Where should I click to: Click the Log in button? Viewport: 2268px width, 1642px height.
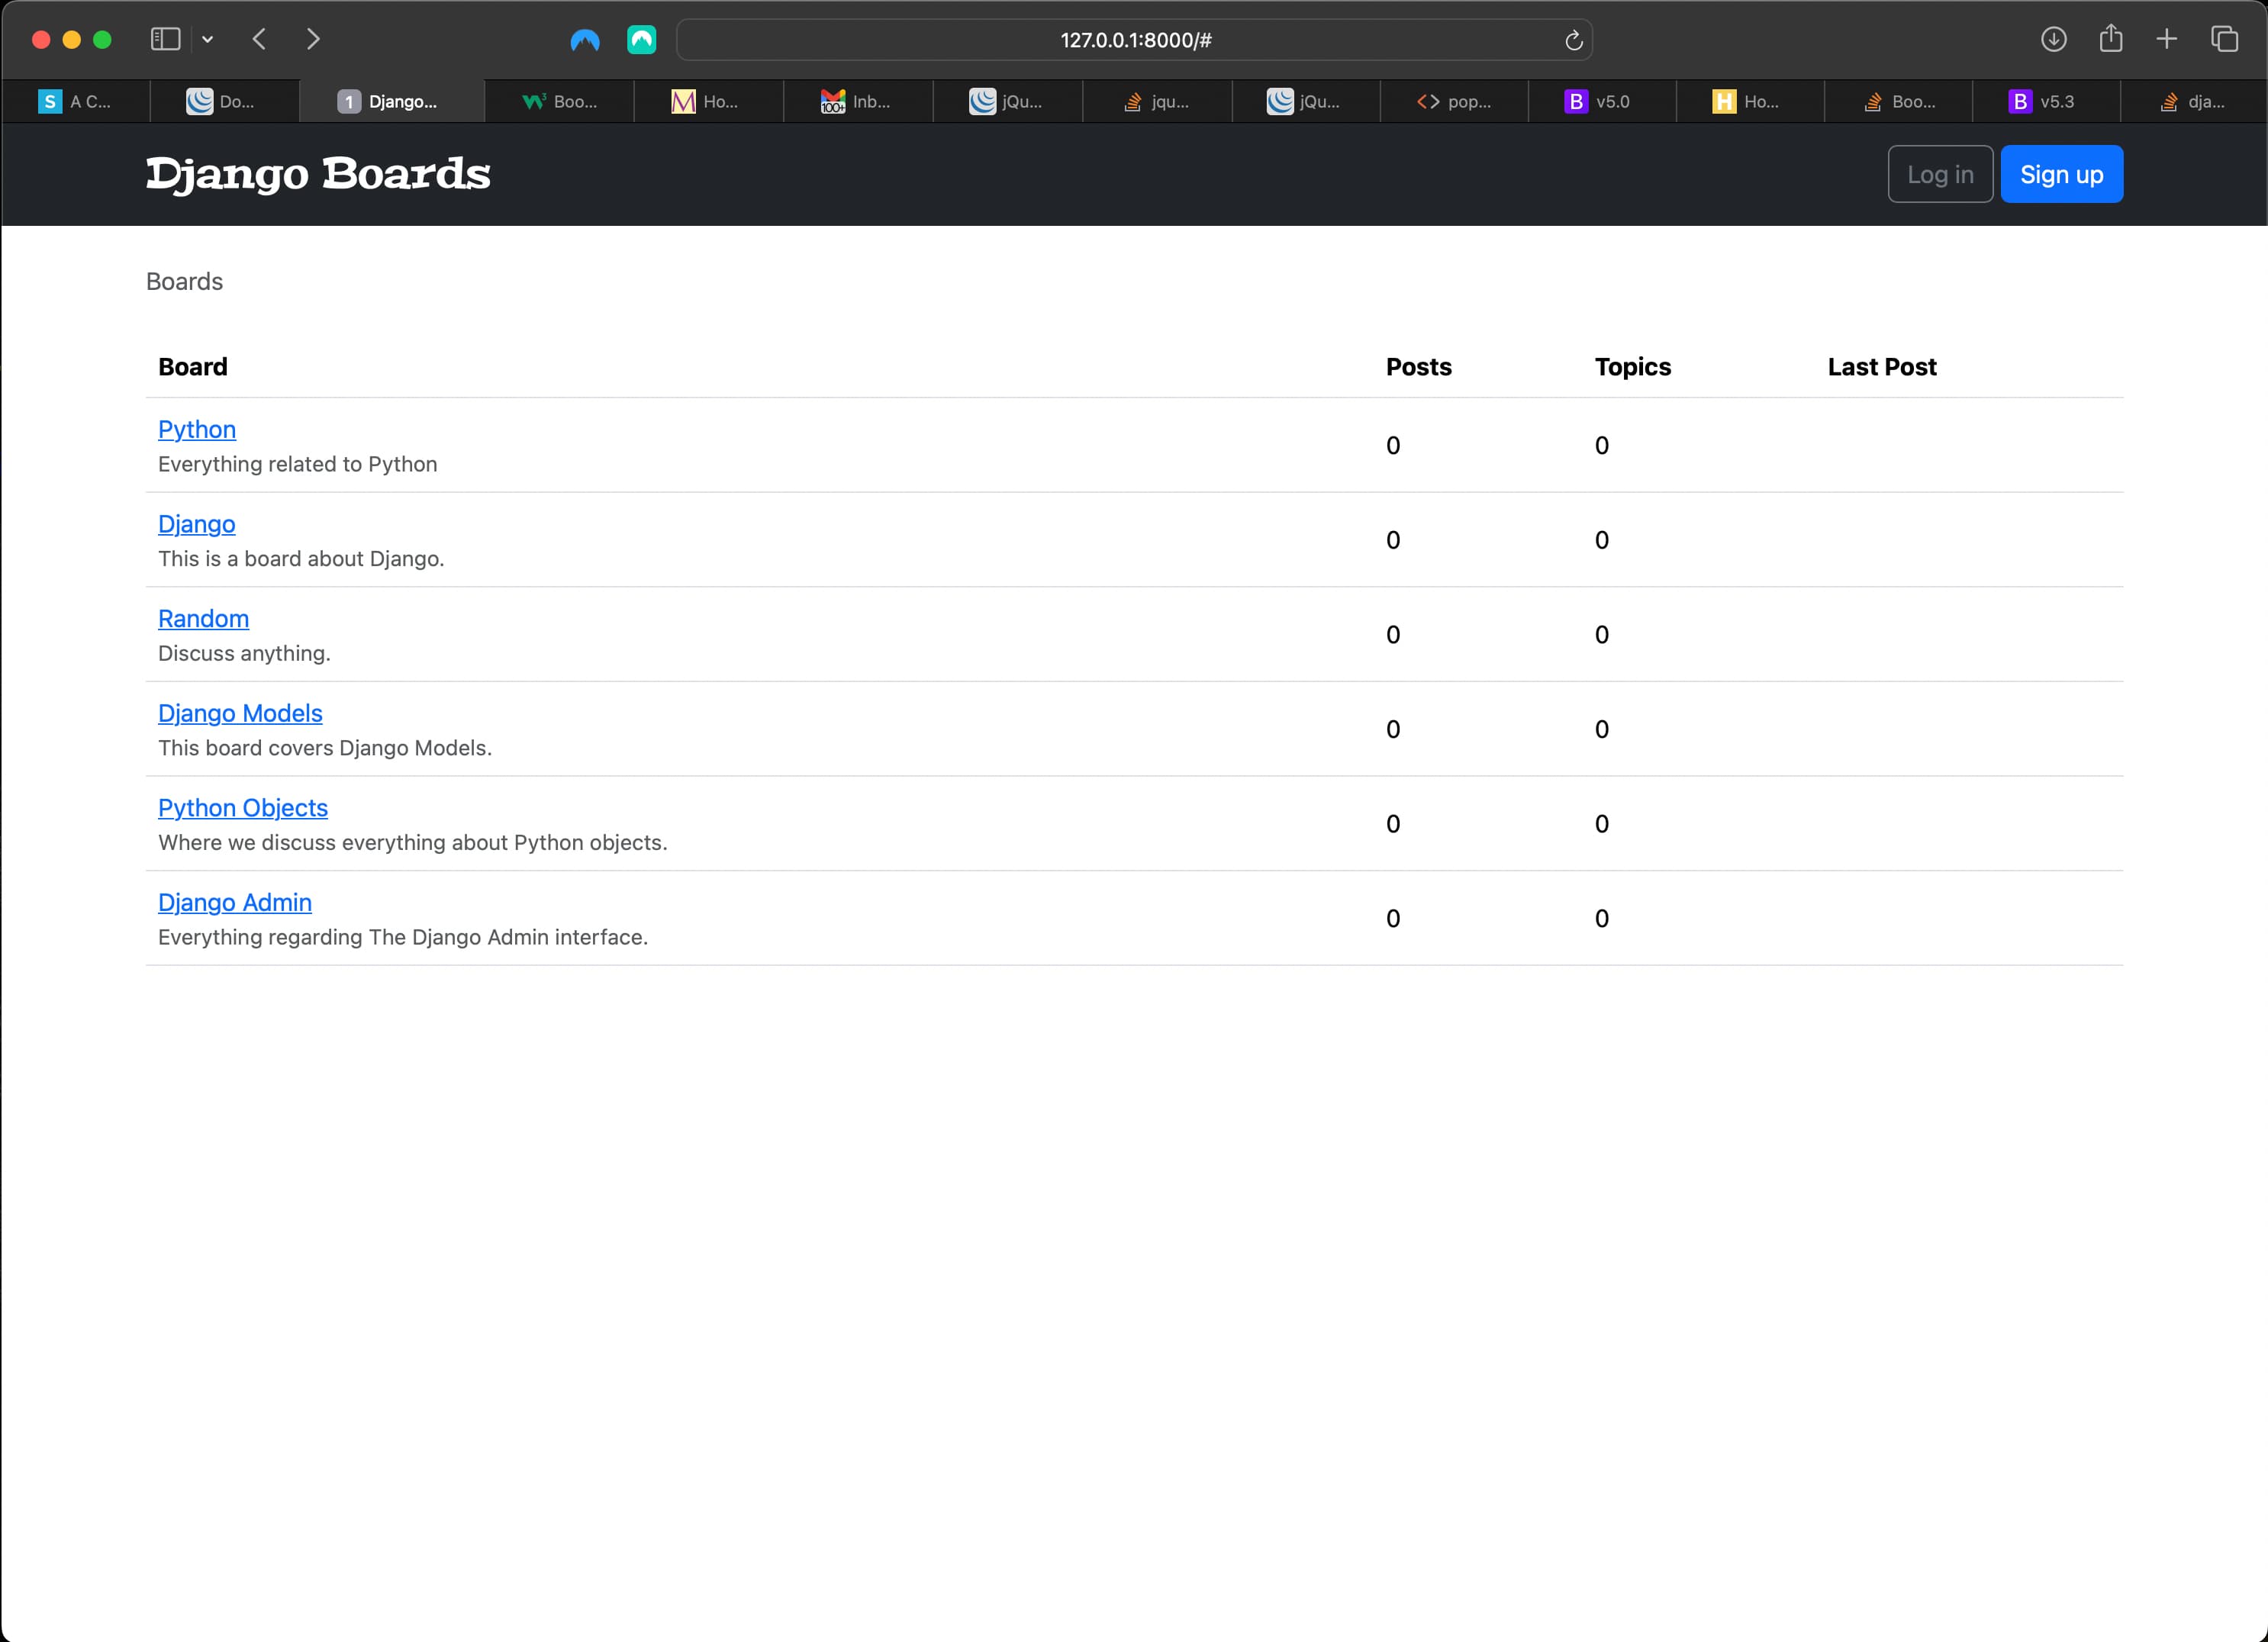(1939, 174)
